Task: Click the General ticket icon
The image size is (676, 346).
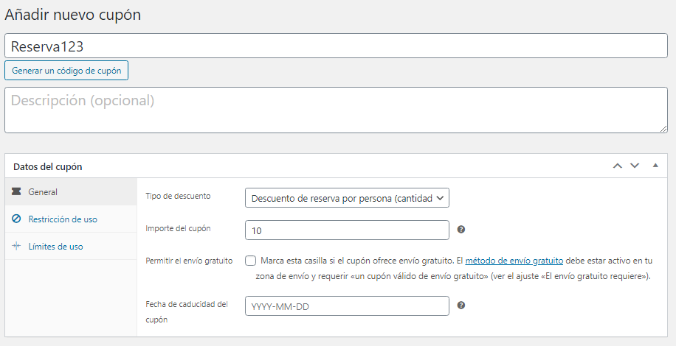Action: [16, 191]
